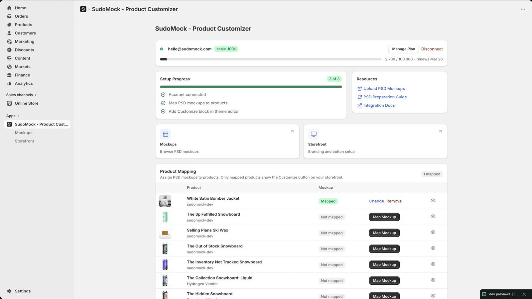The width and height of the screenshot is (532, 299).
Task: Dismiss the dev previews notification
Action: click(525, 294)
